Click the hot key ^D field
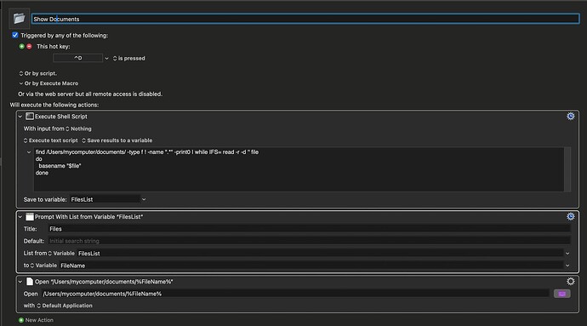 (78, 58)
